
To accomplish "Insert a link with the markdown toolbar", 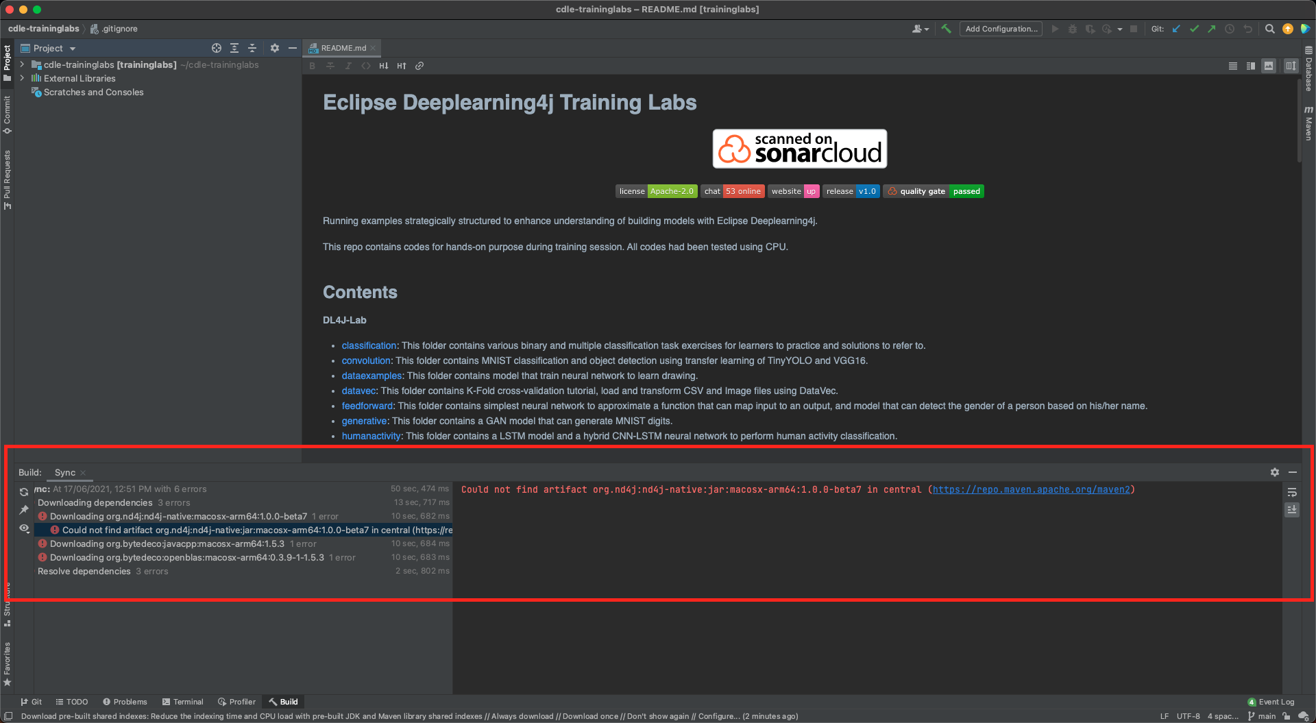I will click(x=419, y=66).
